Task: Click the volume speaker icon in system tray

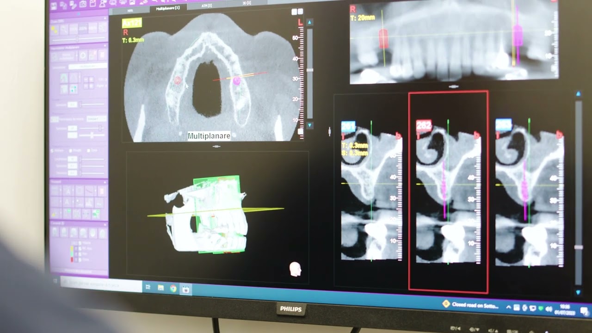Action: (549, 309)
